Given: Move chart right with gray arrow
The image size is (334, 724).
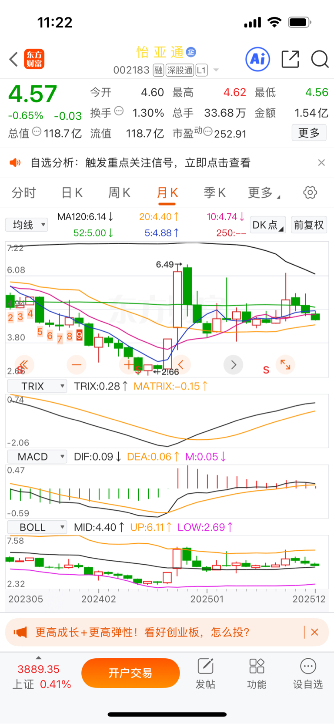Looking at the screenshot, I should [x=233, y=364].
